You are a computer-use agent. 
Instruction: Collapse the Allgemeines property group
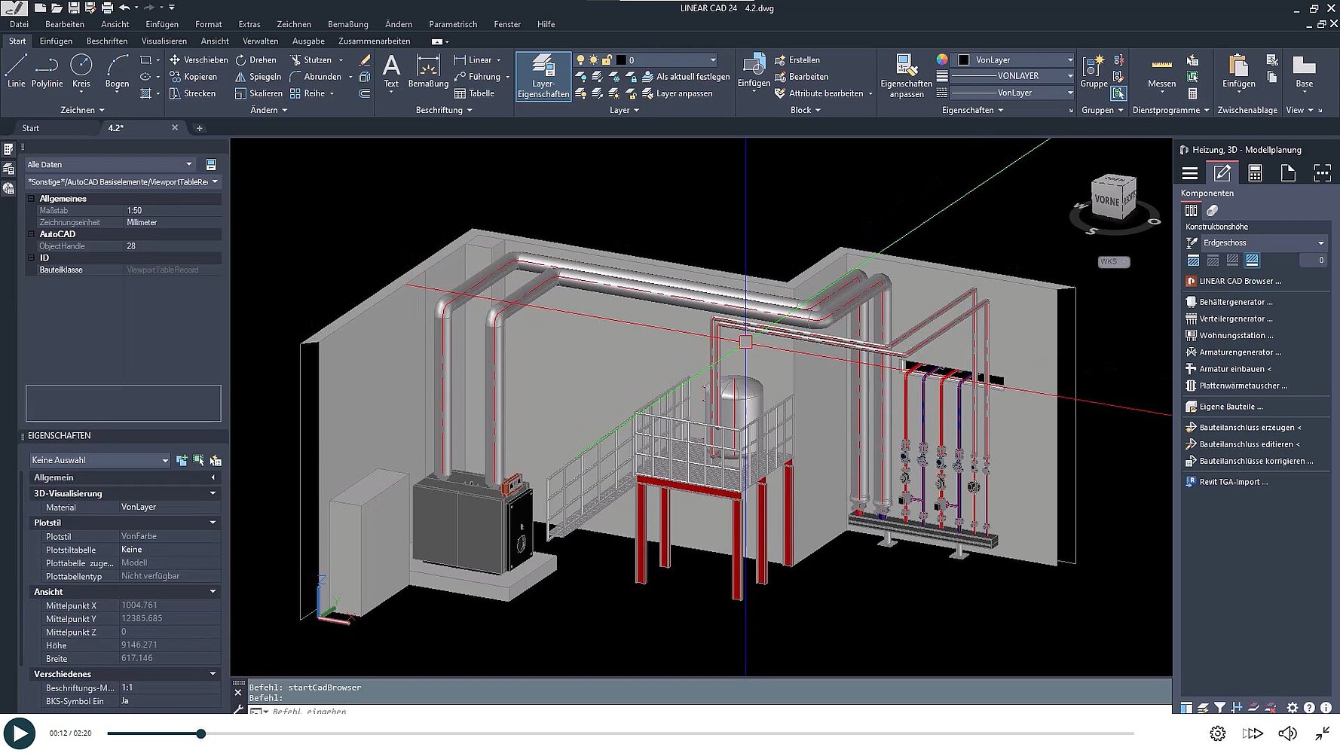pos(32,199)
